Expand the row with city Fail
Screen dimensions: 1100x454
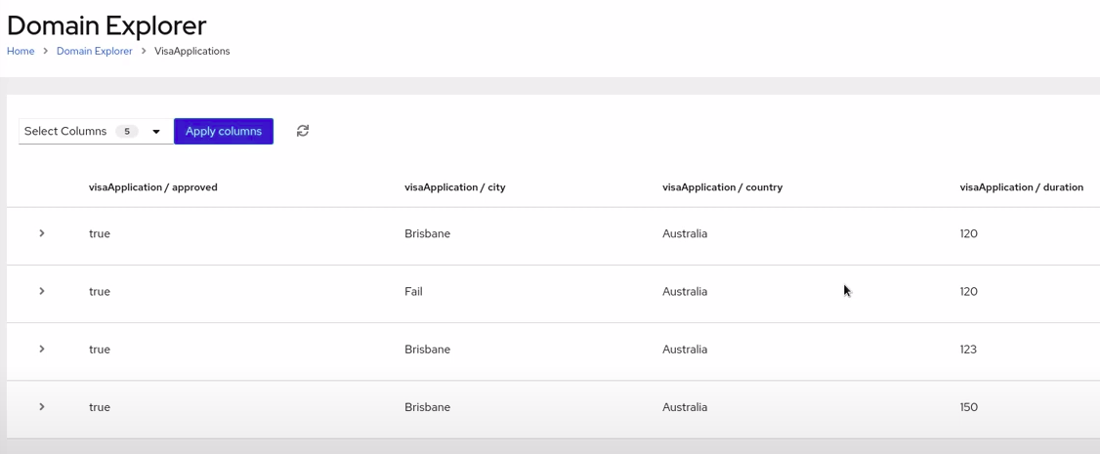click(42, 292)
